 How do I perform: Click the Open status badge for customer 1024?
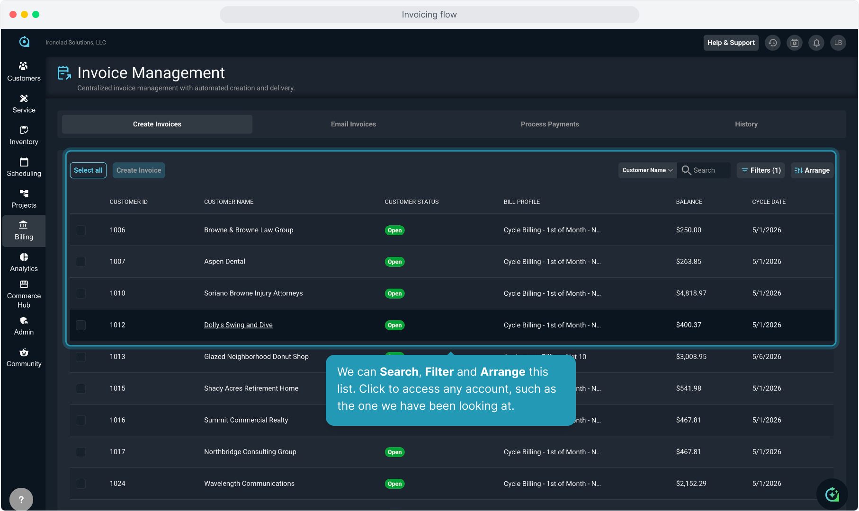point(394,484)
